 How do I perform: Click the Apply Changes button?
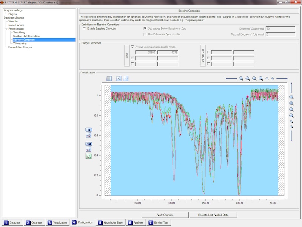(x=165, y=215)
